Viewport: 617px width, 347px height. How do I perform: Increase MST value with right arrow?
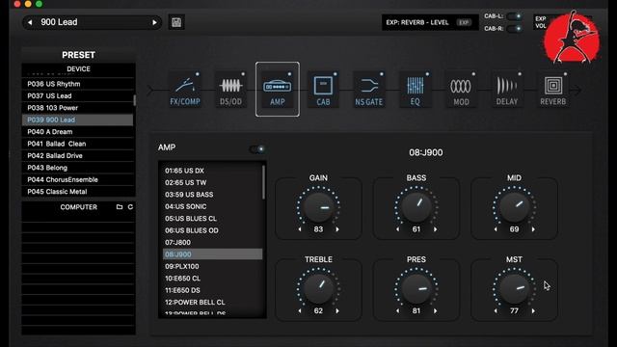coord(533,310)
